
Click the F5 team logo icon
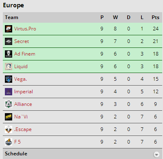tap(9, 142)
